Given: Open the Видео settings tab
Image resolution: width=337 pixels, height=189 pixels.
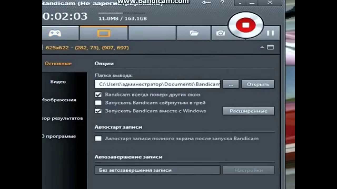Looking at the screenshot, I should pos(58,82).
